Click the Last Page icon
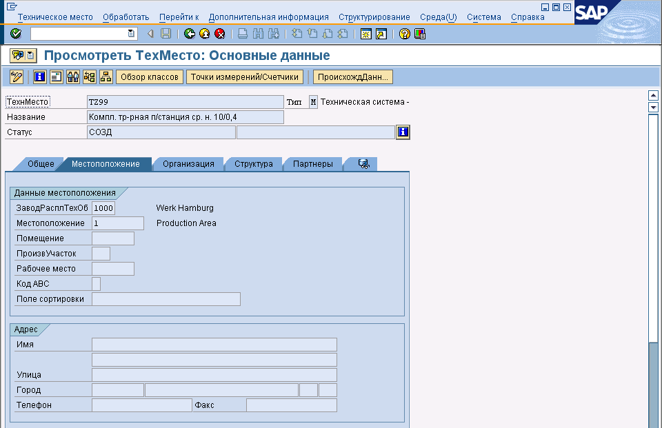Image resolution: width=662 pixels, height=428 pixels. tap(343, 34)
